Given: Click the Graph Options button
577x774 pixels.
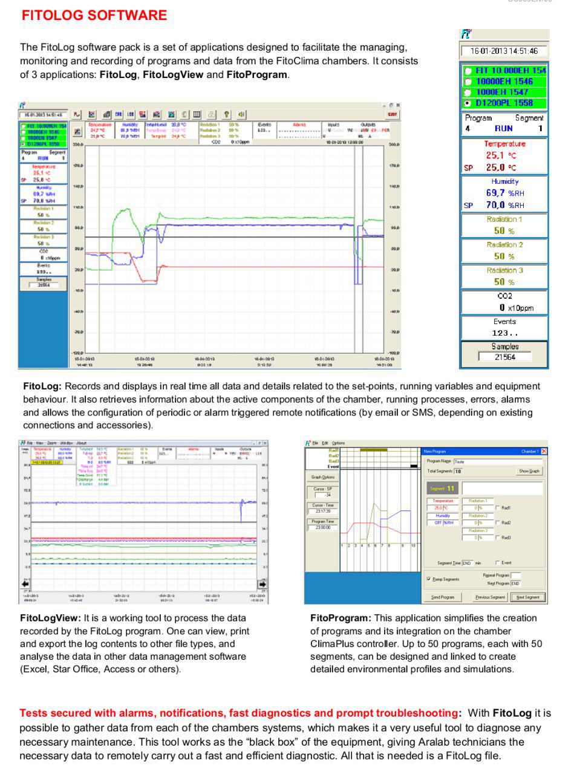Looking at the screenshot, I should pyautogui.click(x=323, y=477).
